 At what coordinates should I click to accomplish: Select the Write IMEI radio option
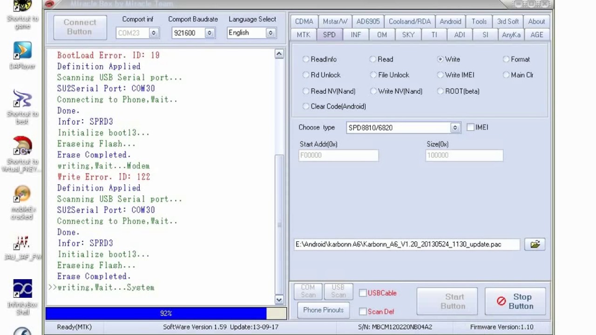click(x=455, y=75)
